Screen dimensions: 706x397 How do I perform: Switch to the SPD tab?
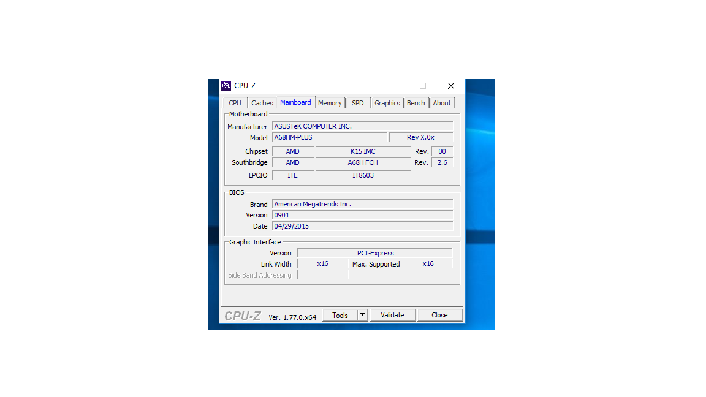[x=357, y=103]
